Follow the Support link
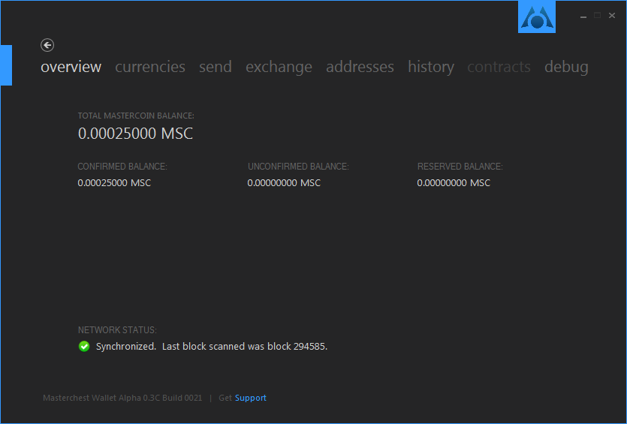Screen dimensions: 627x424 (x=251, y=398)
